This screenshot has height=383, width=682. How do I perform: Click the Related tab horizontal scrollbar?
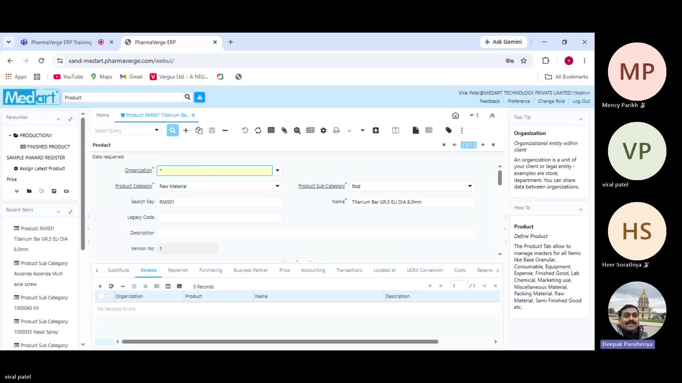coord(280,342)
